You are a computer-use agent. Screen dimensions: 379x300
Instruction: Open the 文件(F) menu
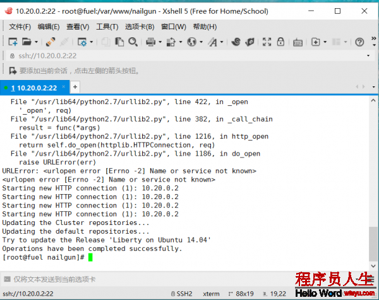point(20,26)
